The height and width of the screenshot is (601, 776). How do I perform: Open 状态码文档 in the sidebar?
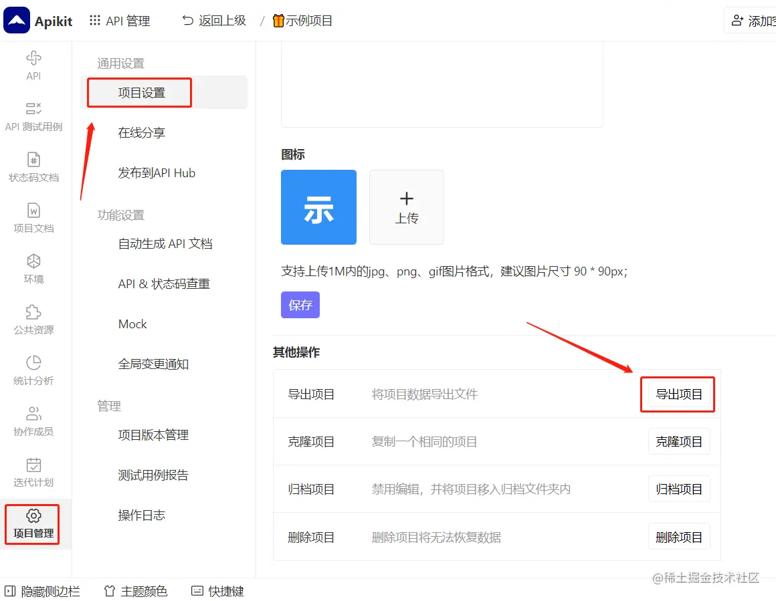click(33, 168)
